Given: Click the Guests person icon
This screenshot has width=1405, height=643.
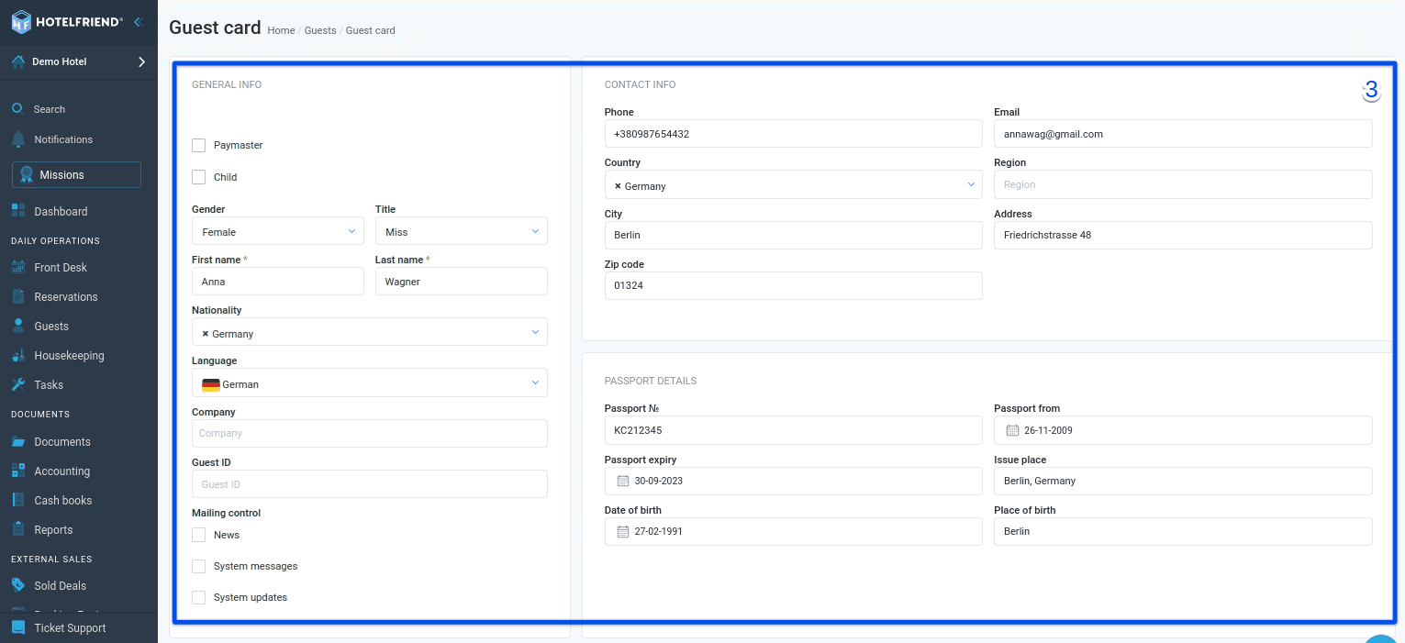Looking at the screenshot, I should (17, 326).
